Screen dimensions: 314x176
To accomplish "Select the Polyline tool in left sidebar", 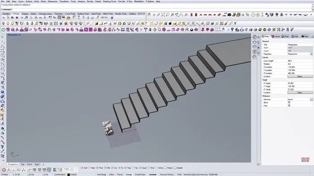I will pos(2,46).
